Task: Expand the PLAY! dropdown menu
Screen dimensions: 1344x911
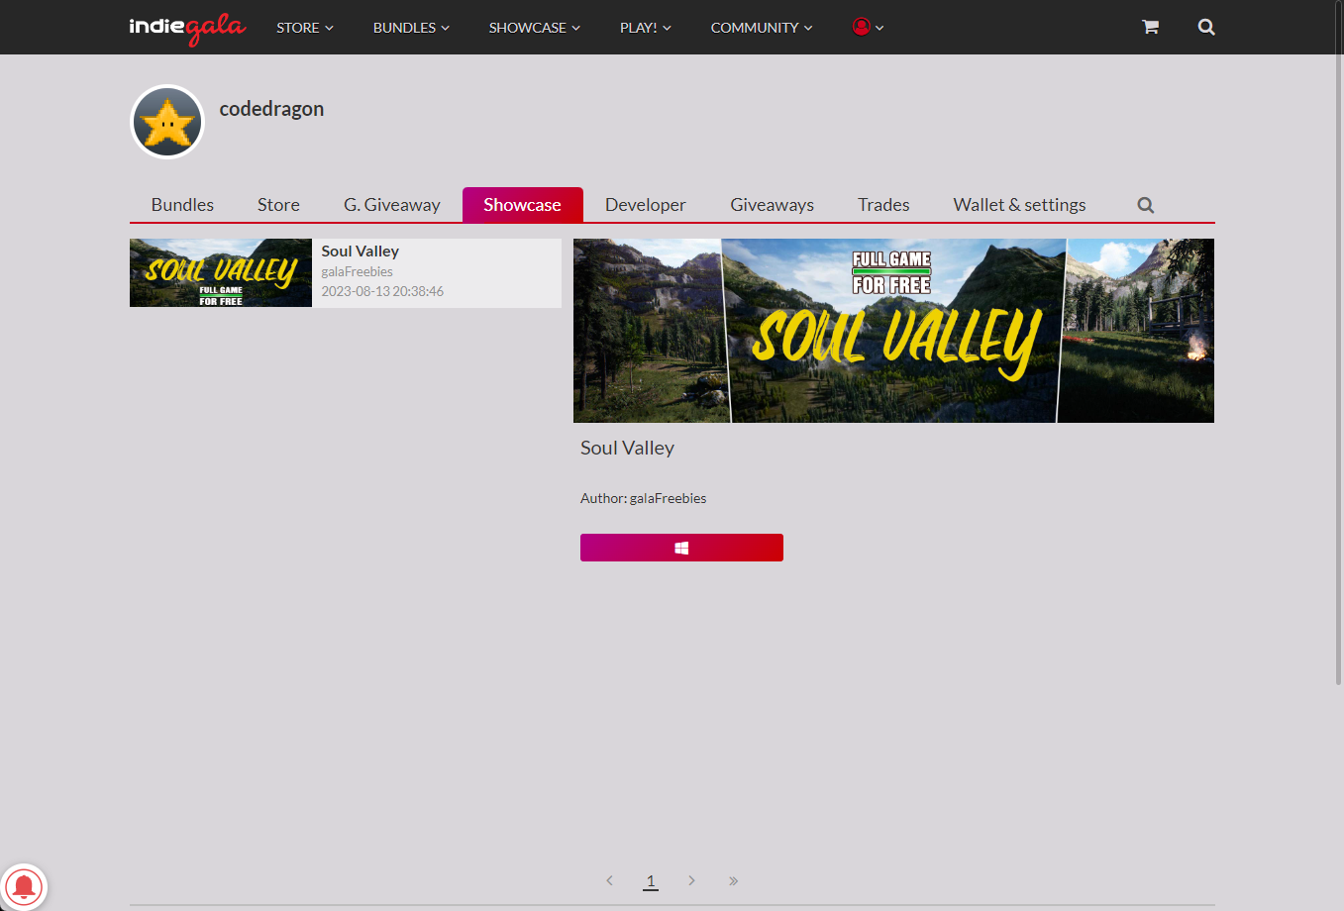Action: 646,28
